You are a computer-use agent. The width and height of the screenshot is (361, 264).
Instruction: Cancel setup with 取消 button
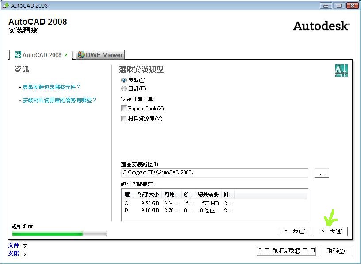coord(336,251)
